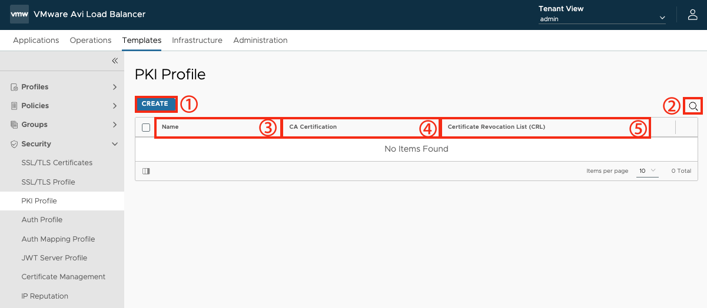Select the Templates tab
This screenshot has width=707, height=308.
click(x=142, y=41)
